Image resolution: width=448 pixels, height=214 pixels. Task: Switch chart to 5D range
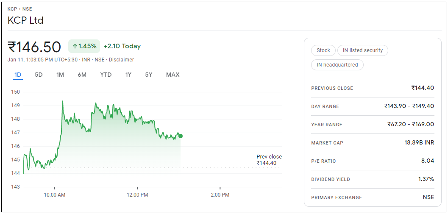tap(39, 75)
